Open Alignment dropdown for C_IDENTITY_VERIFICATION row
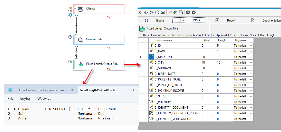Viewport: 281px width, 132px height. pyautogui.click(x=251, y=119)
